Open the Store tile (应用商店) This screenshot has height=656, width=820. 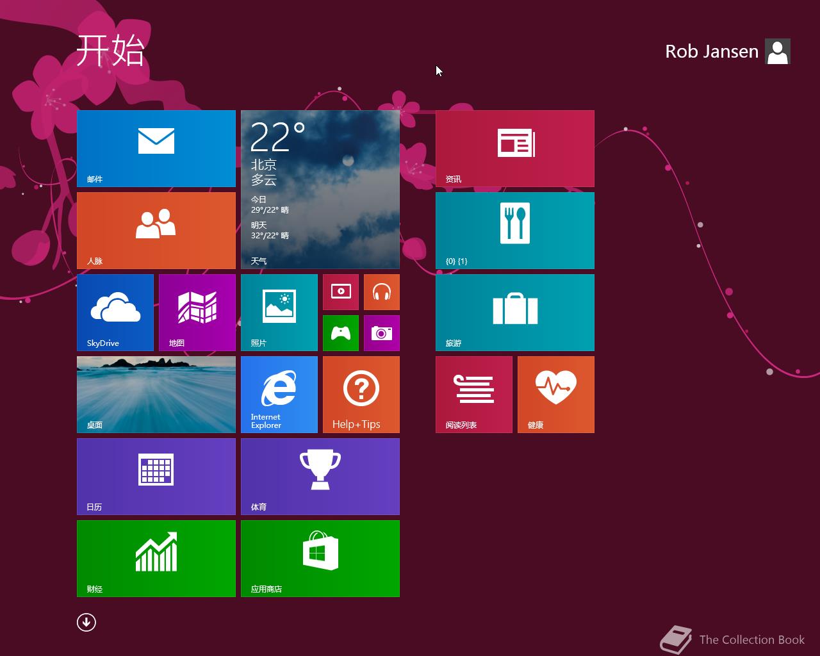point(320,559)
